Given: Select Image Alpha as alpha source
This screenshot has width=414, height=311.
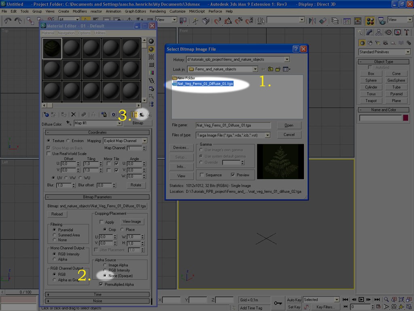Looking at the screenshot, I should pyautogui.click(x=105, y=265).
